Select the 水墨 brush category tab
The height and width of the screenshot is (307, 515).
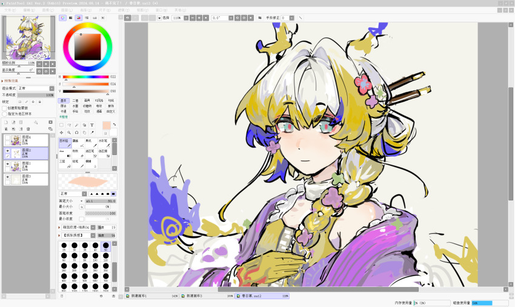tap(75, 106)
